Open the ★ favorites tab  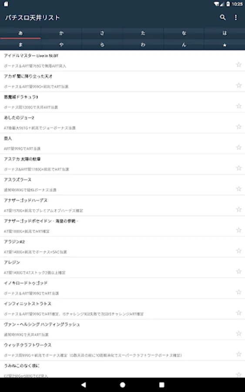coord(225,45)
